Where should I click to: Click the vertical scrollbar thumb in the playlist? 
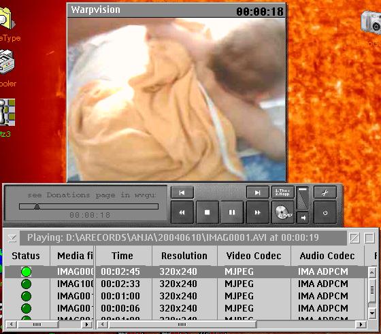(x=372, y=290)
